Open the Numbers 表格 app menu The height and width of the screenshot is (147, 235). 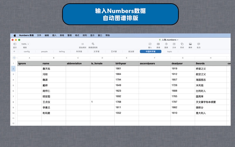click(26, 35)
